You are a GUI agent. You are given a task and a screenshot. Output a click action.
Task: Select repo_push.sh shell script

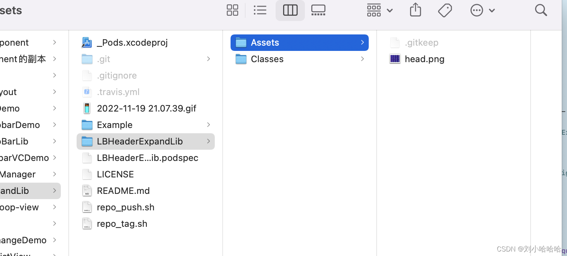click(x=125, y=207)
